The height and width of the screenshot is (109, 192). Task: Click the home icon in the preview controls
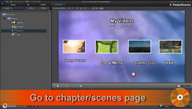pos(58,86)
